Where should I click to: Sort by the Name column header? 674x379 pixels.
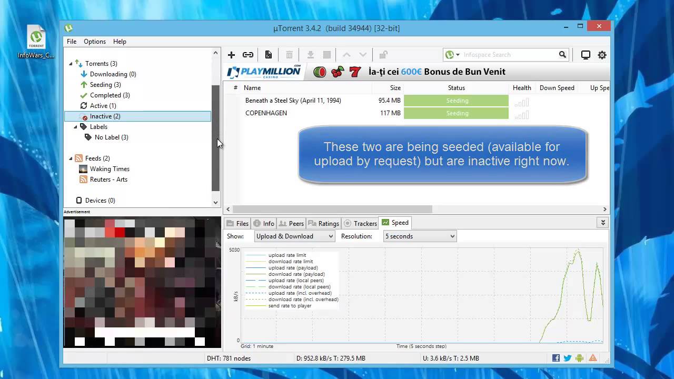coord(252,88)
